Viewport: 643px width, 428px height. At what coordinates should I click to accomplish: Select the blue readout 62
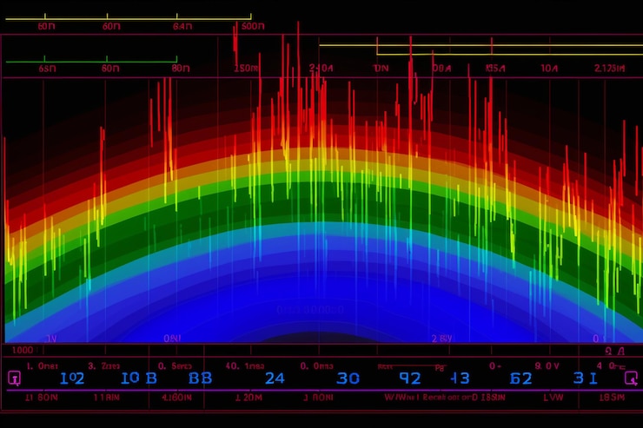520,379
